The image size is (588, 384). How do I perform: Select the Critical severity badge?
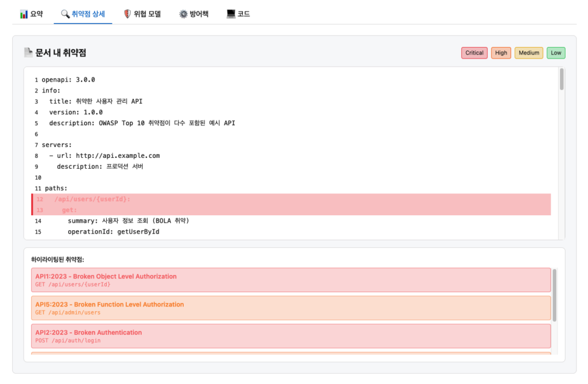[474, 53]
